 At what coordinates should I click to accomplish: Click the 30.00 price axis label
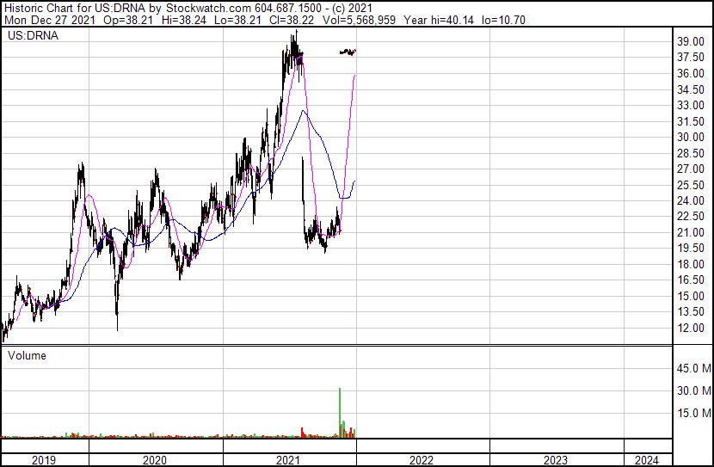(691, 137)
